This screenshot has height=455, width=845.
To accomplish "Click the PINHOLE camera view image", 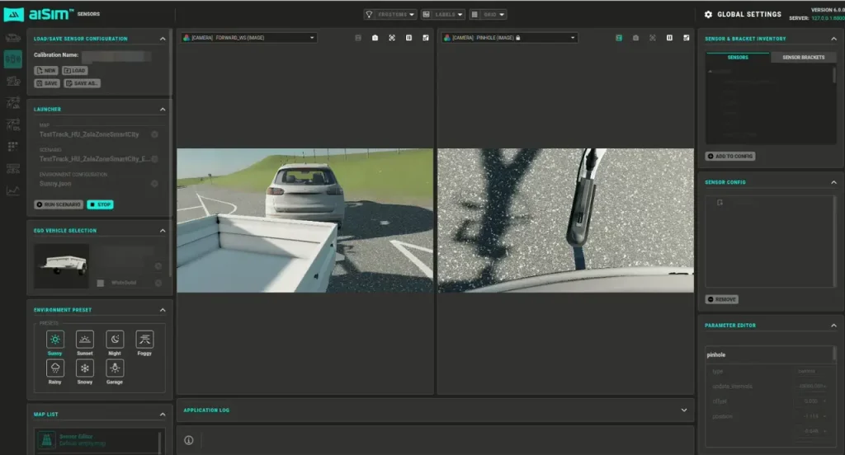I will click(x=565, y=221).
